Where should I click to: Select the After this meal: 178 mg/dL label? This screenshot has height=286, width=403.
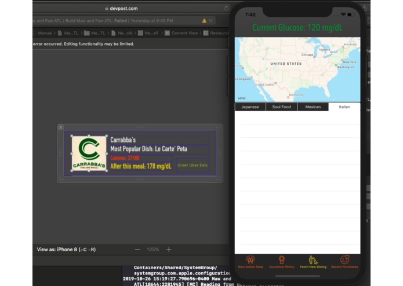tap(141, 166)
